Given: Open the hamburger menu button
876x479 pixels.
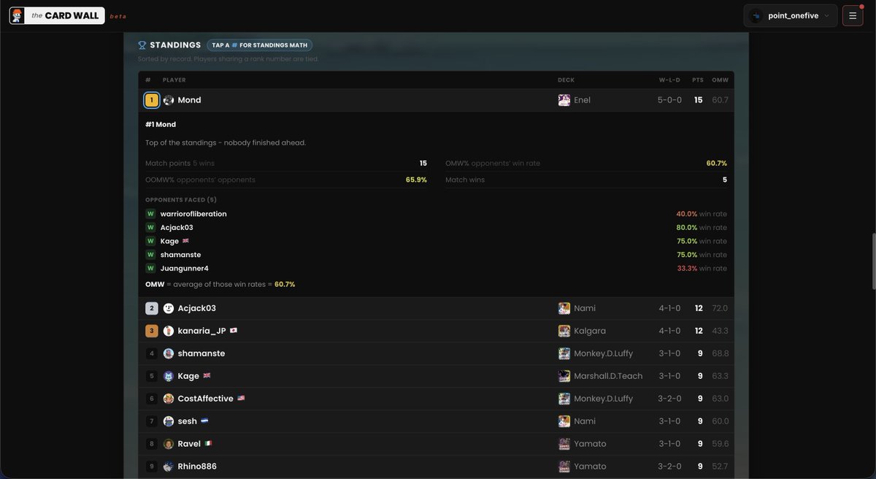Looking at the screenshot, I should pos(853,15).
